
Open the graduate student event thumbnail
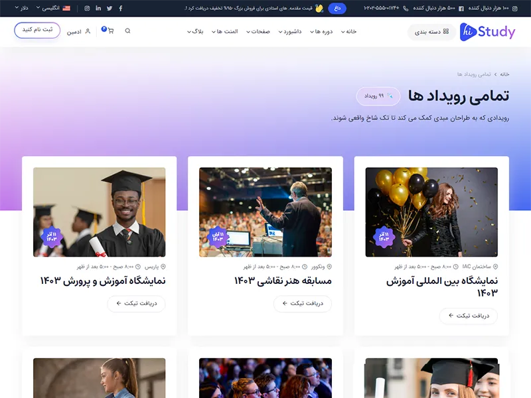tap(99, 212)
